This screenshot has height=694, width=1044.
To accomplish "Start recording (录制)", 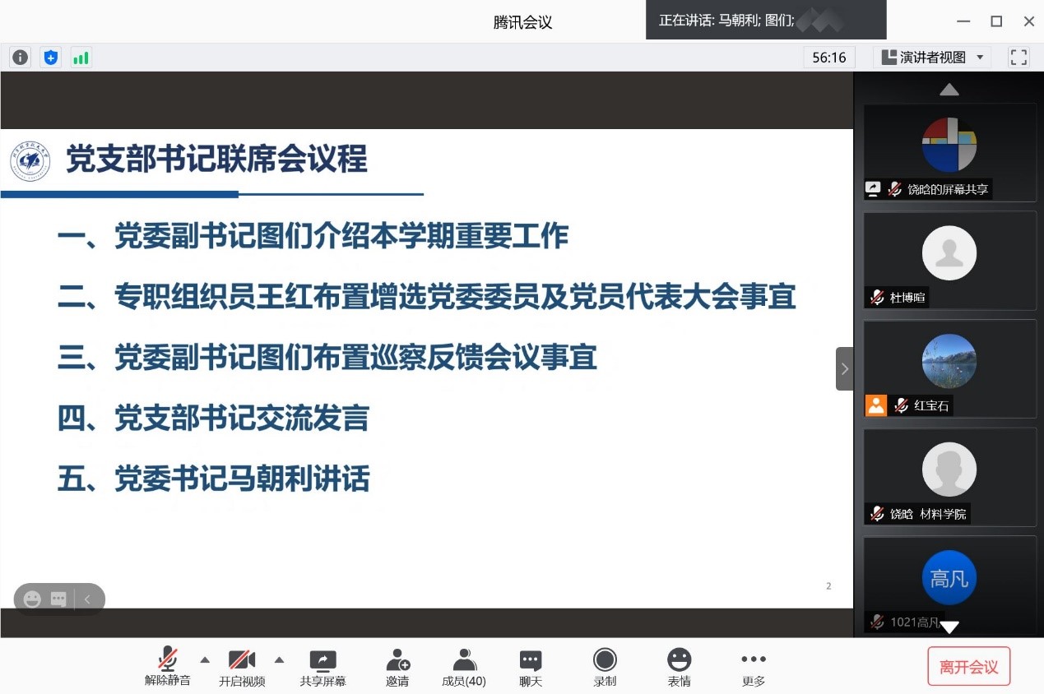I will tap(605, 667).
